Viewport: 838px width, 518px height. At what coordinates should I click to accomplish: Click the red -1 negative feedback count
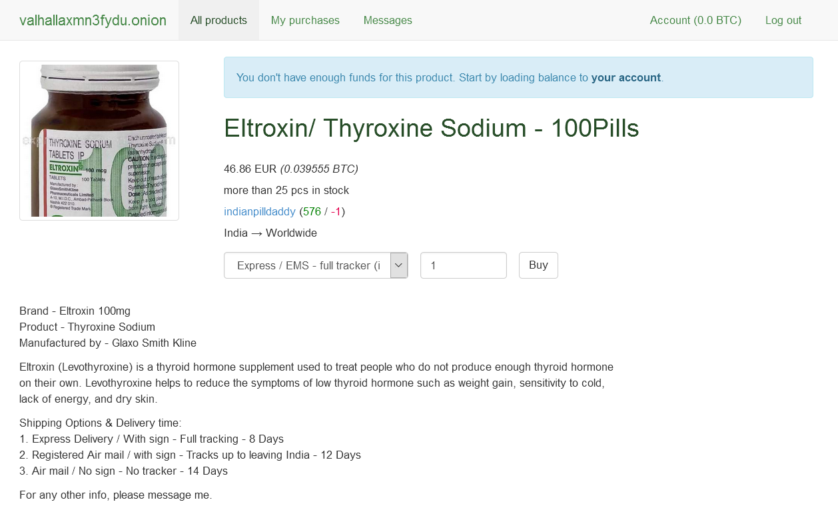pyautogui.click(x=336, y=212)
